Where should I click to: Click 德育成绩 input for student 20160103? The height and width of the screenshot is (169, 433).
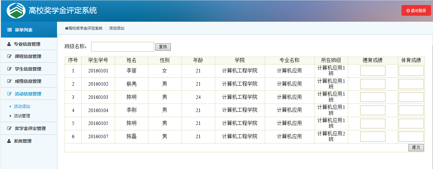pos(373,97)
